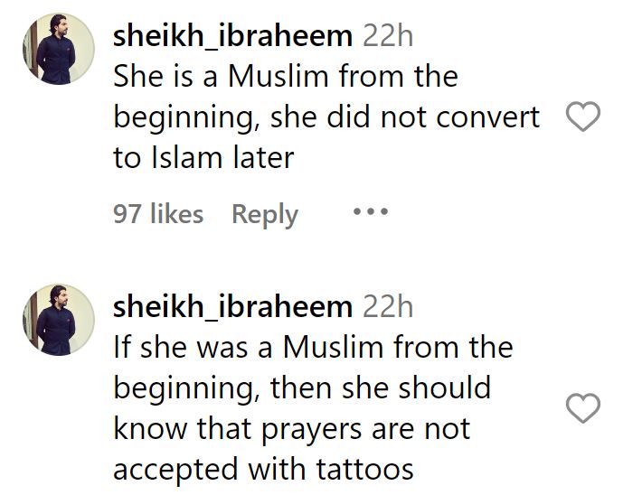623x495 pixels.
Task: Click the 22h timestamp of first comment
Action: (x=388, y=36)
